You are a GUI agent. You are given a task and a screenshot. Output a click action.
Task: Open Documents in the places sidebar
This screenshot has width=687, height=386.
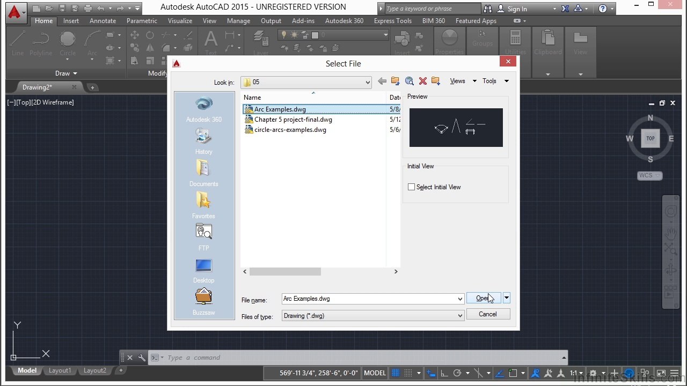tap(204, 174)
